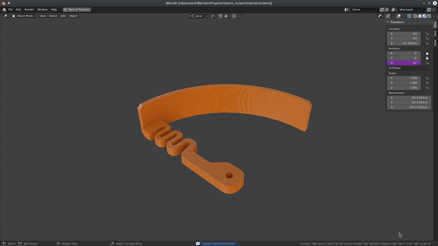Switch to the View sidebar tab
The height and width of the screenshot is (246, 438).
435,43
